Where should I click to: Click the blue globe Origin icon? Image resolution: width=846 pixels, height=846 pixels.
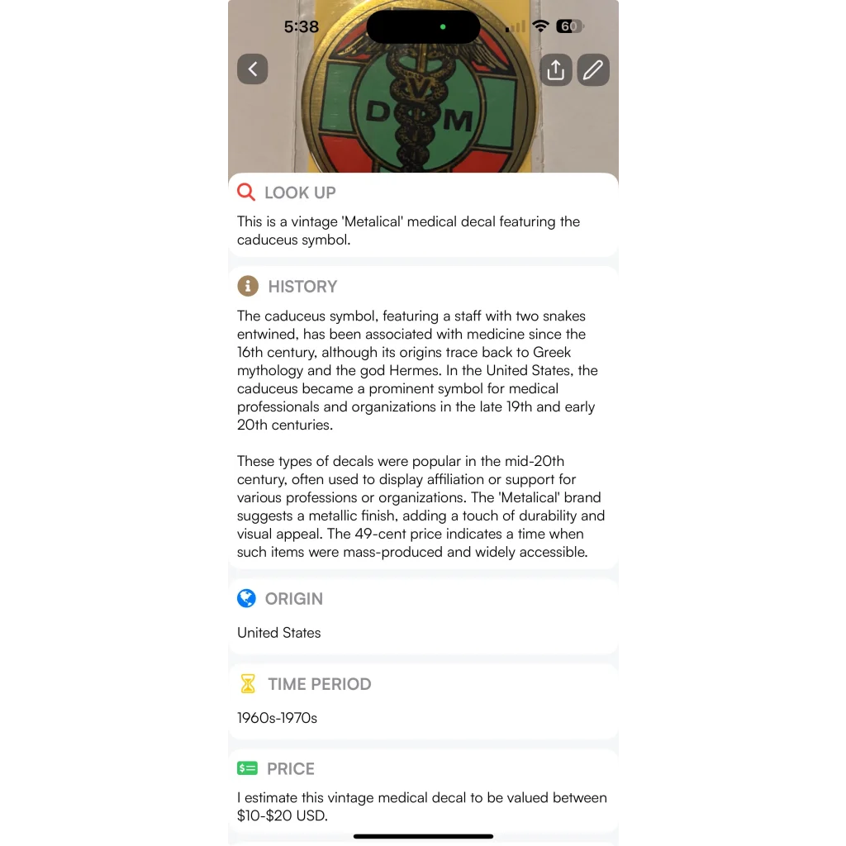click(246, 598)
